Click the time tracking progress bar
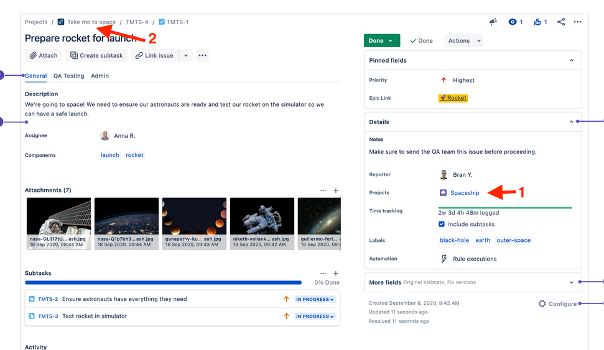The height and width of the screenshot is (350, 604). (x=505, y=207)
